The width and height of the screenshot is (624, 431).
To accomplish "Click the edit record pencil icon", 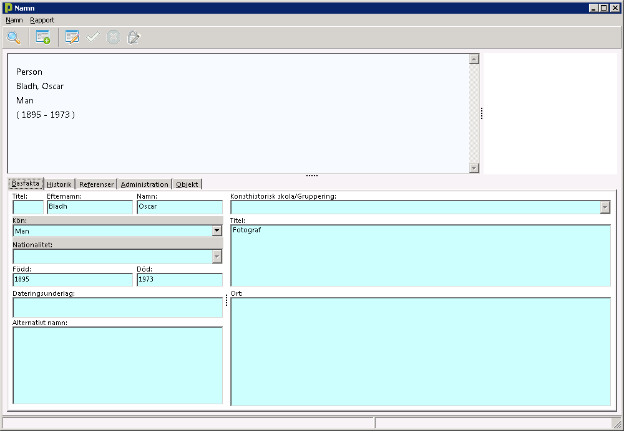I will click(72, 37).
